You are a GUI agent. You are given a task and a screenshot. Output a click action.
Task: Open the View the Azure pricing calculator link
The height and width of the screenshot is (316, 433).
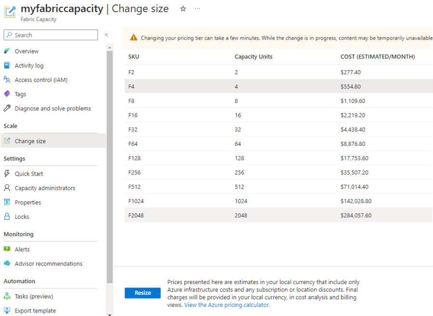[x=227, y=305]
